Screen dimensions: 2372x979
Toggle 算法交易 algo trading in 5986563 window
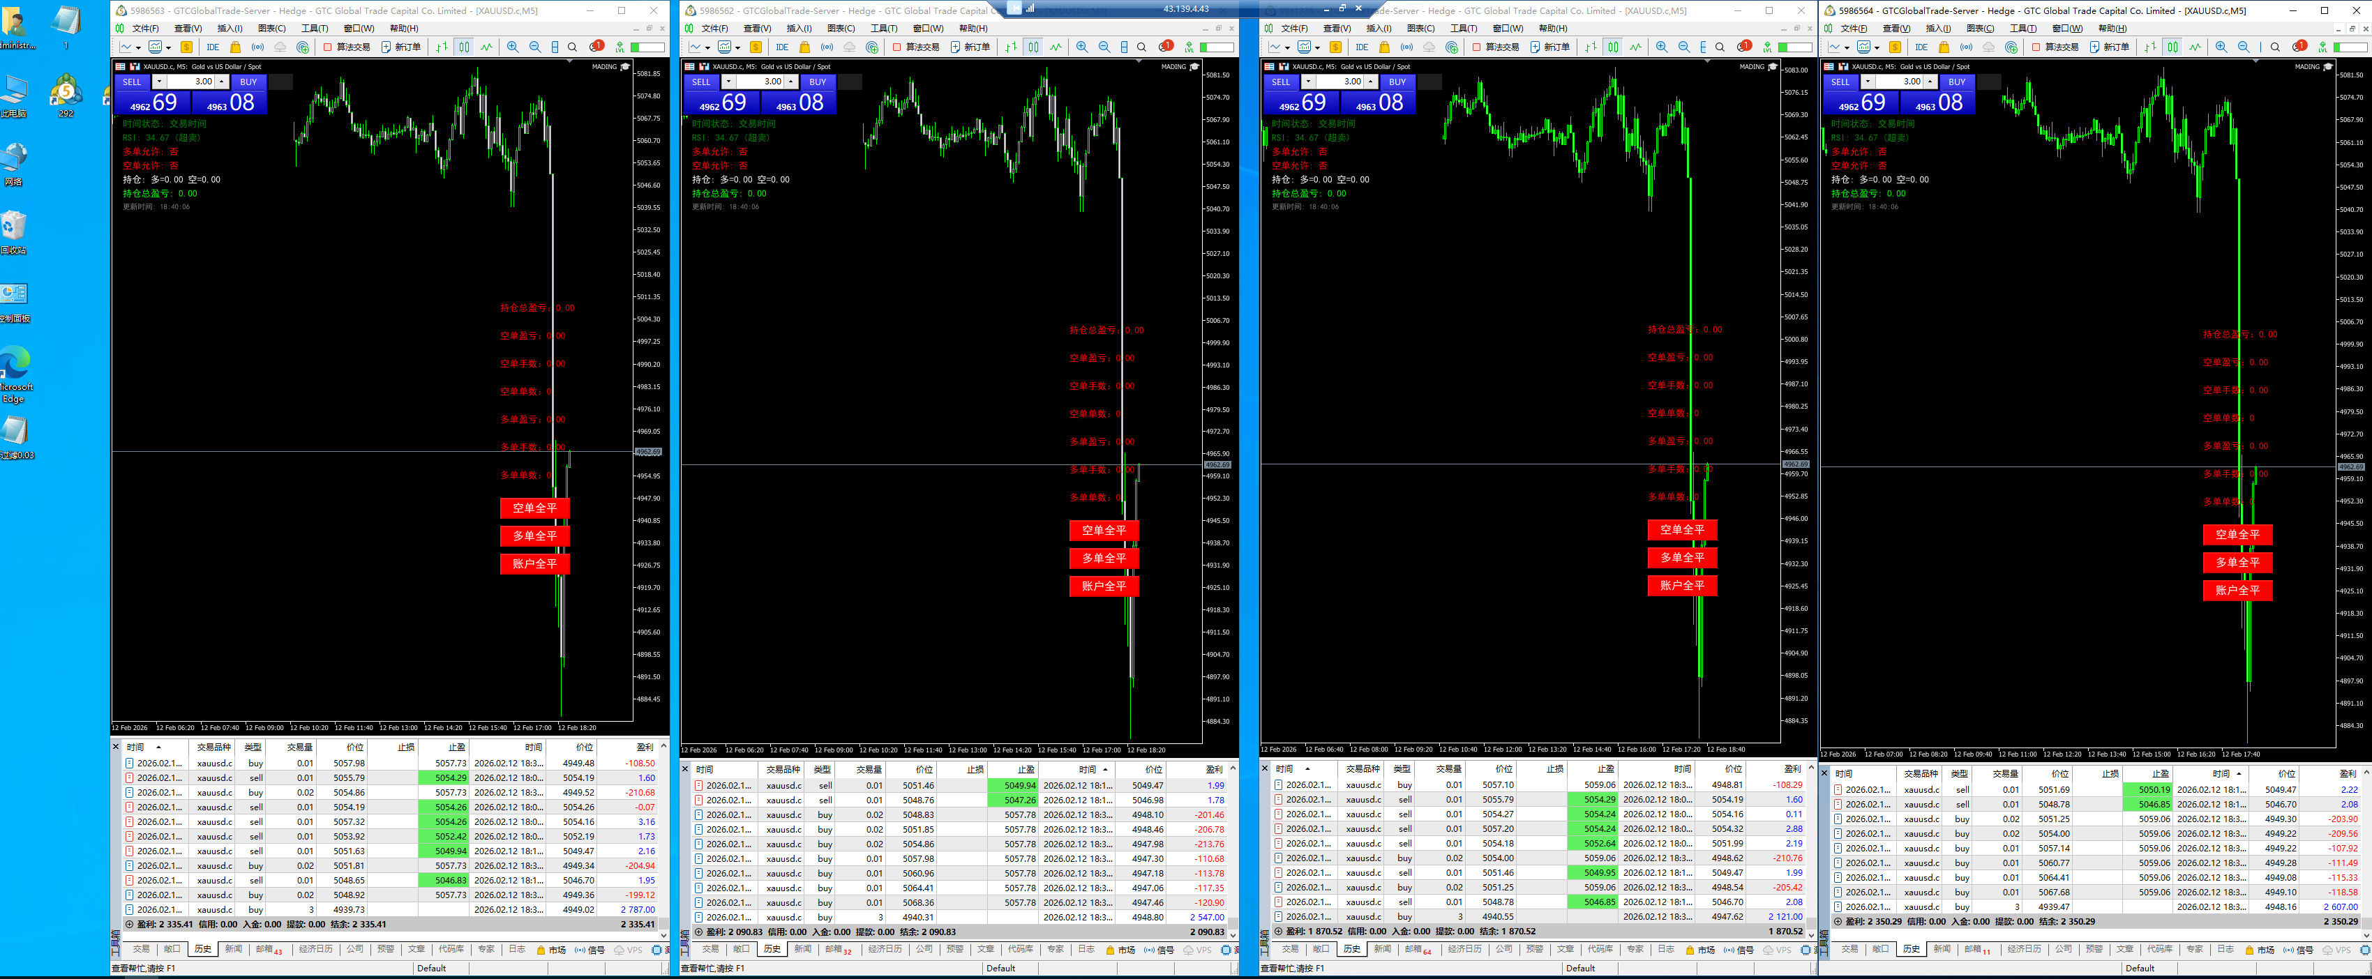tap(346, 47)
